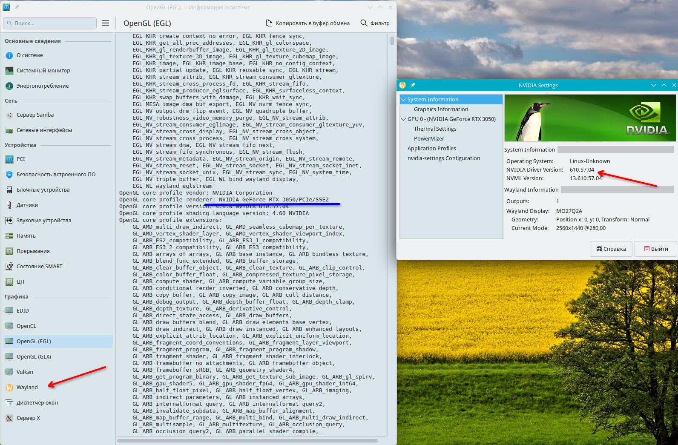Select GPU 0 - (NVIDIA GeForce RTX 3050)
This screenshot has height=445, width=678.
(x=451, y=119)
